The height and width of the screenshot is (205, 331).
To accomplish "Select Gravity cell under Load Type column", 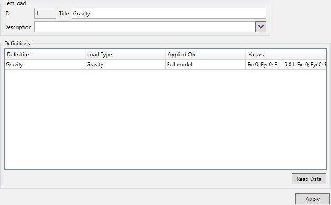I will pos(125,65).
